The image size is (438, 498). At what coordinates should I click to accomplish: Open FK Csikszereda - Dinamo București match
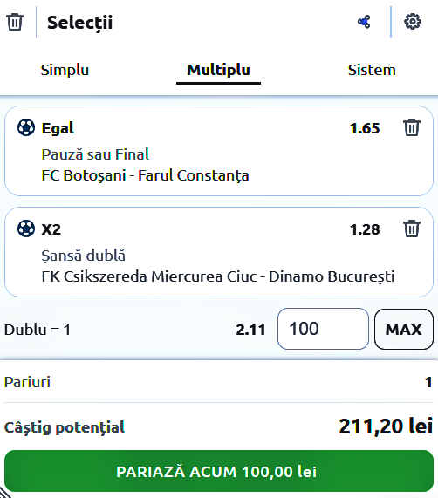[x=218, y=276]
